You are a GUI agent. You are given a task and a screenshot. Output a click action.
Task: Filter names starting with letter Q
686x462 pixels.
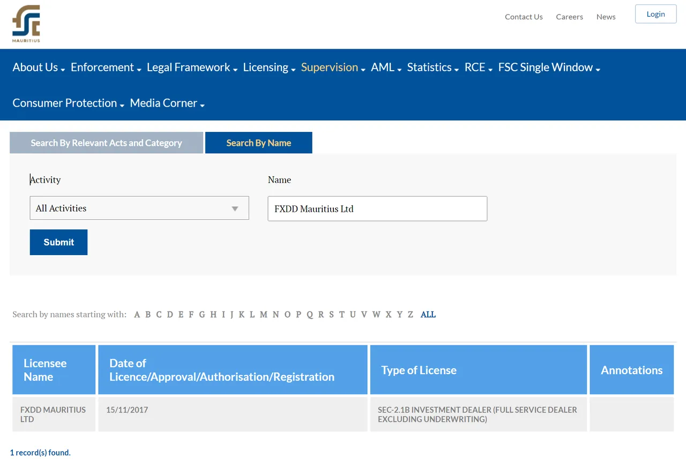[310, 315]
